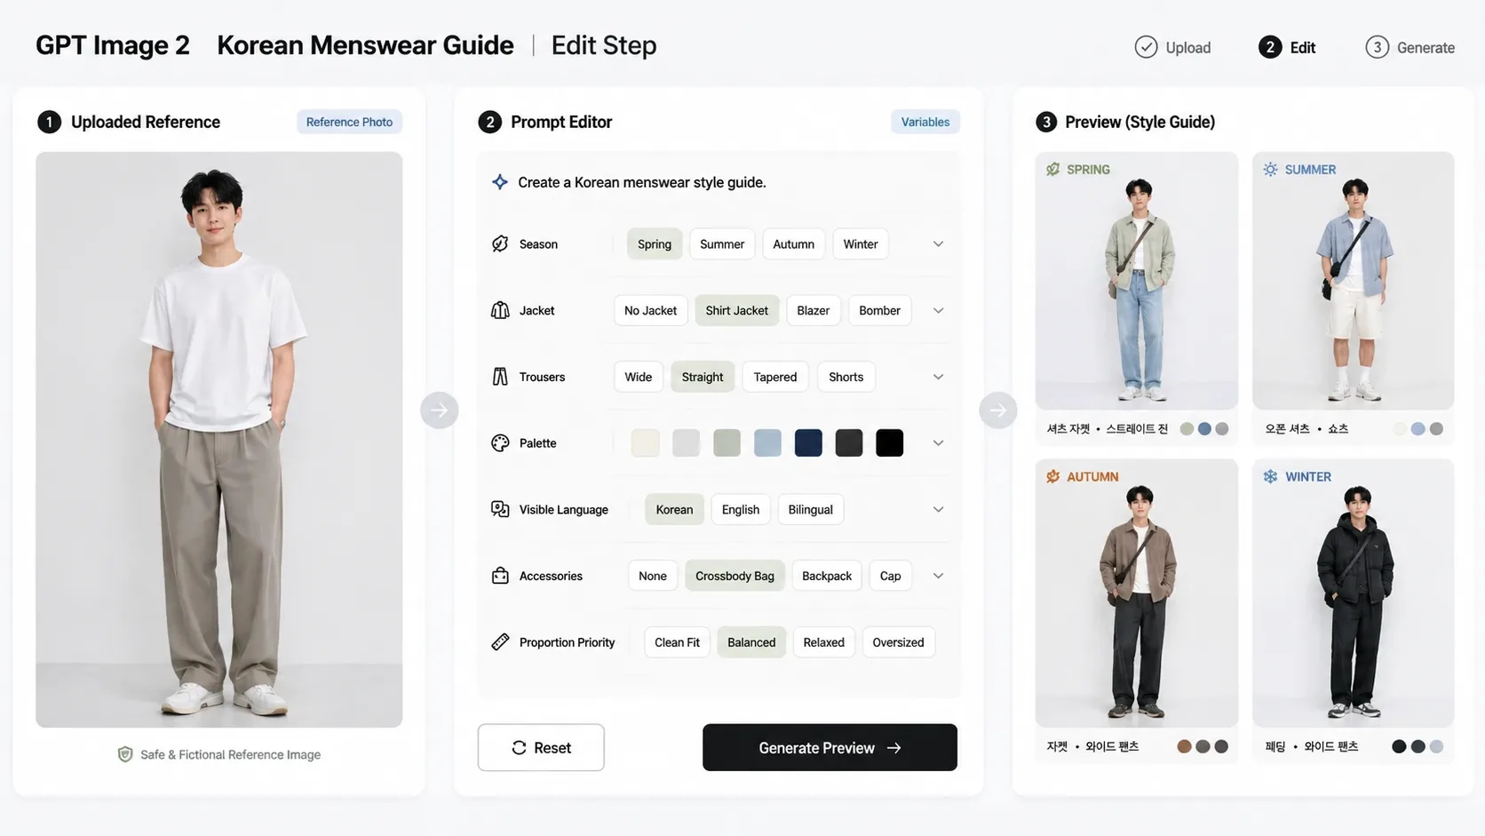
Task: Expand the Palette row chevron
Action: coord(938,442)
